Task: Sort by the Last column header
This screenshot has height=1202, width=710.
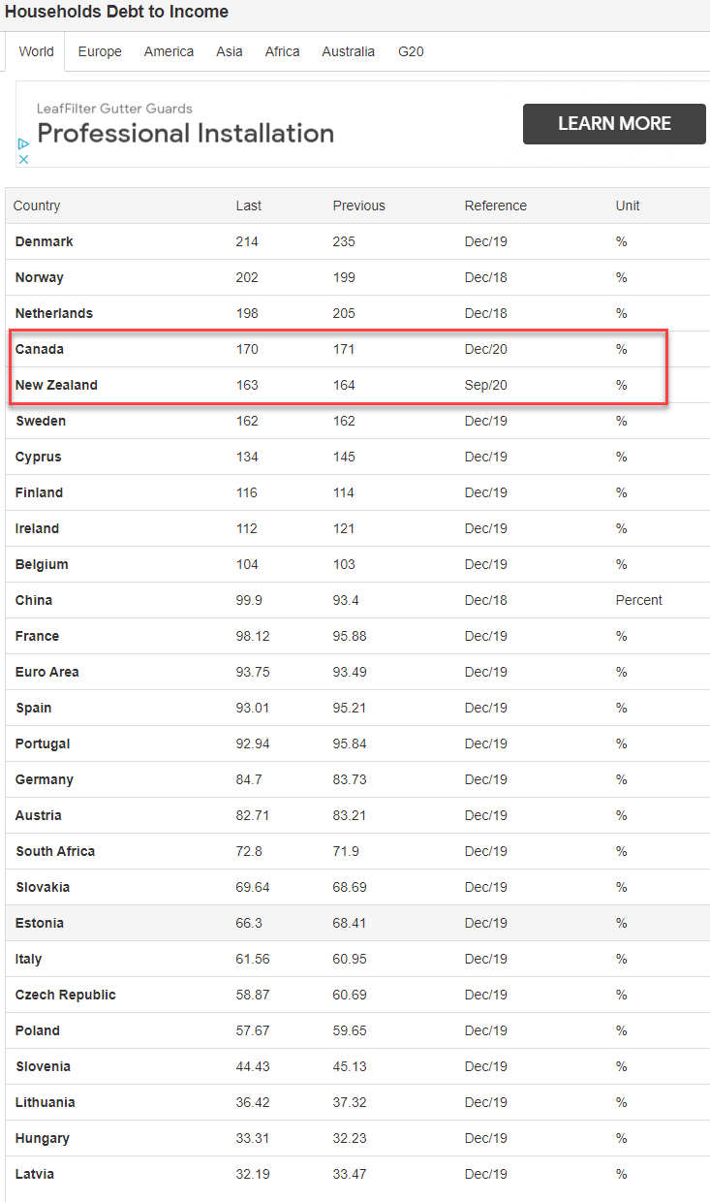Action: pyautogui.click(x=249, y=206)
